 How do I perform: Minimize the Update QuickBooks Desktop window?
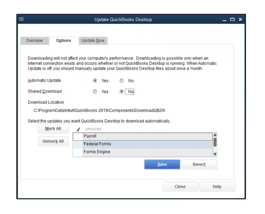[224, 20]
